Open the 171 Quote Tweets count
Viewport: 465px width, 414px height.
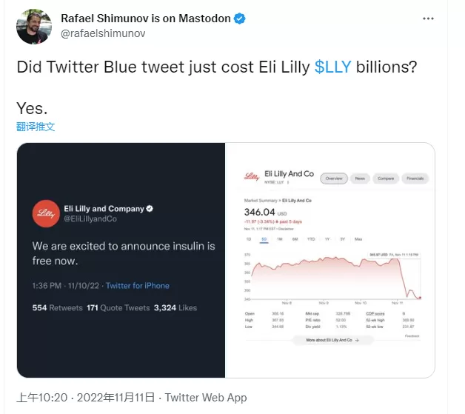point(118,308)
